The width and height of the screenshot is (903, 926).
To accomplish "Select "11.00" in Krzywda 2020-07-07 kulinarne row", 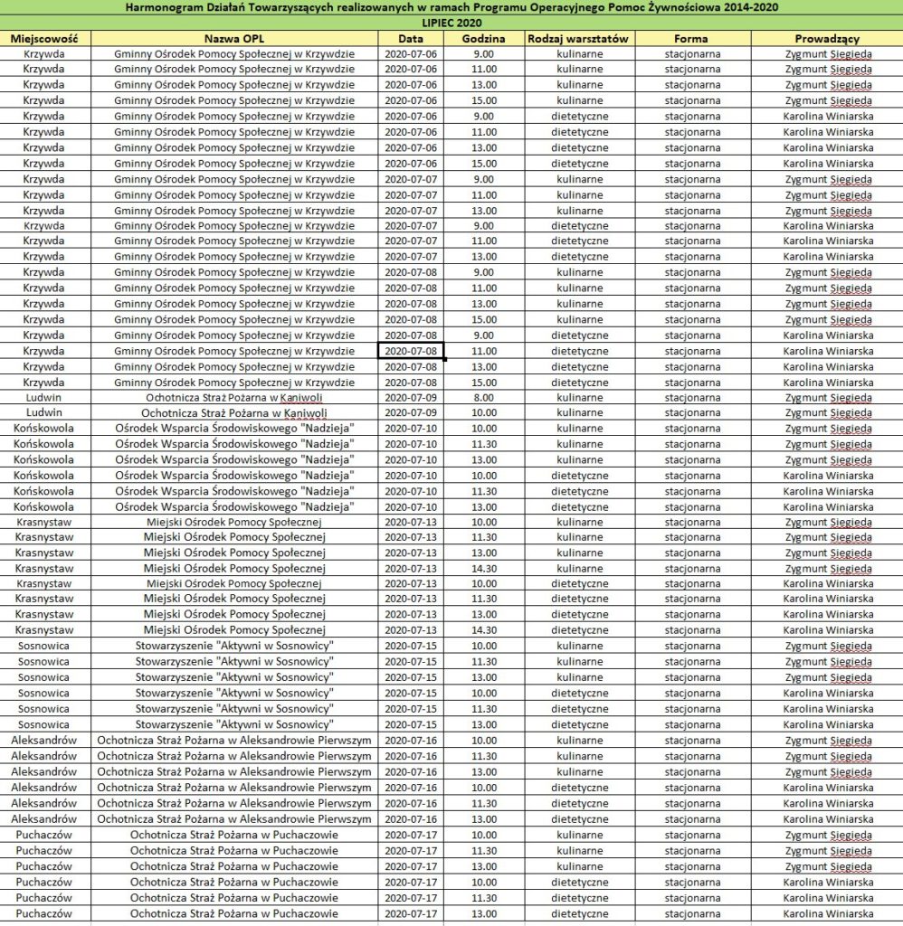I will coord(484,195).
